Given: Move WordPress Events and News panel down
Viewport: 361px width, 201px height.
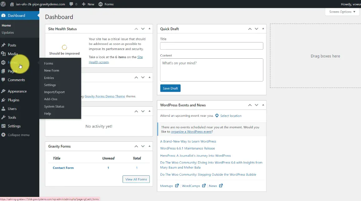Looking at the screenshot, I should [256, 105].
